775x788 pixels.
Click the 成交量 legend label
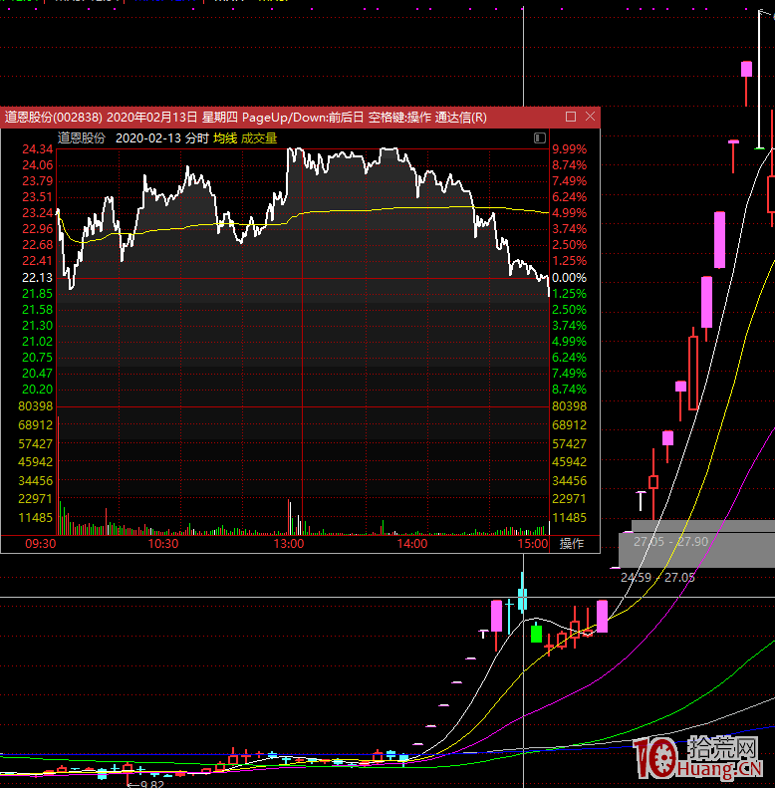259,138
